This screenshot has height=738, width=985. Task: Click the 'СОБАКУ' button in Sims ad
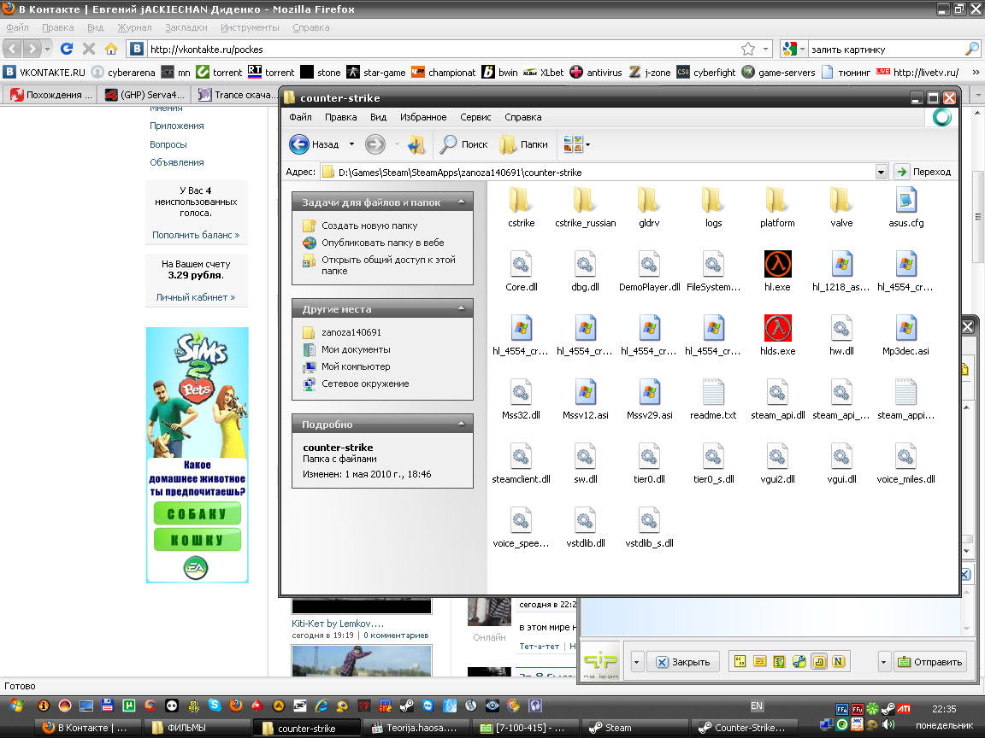tap(198, 514)
